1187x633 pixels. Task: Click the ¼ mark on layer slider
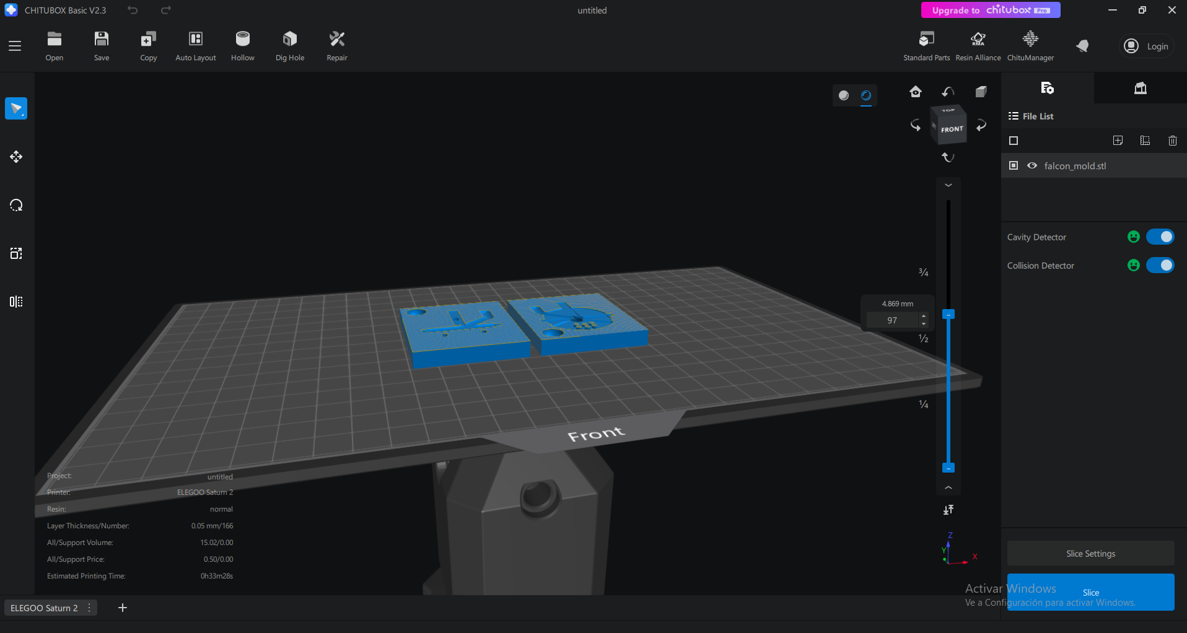pyautogui.click(x=923, y=404)
